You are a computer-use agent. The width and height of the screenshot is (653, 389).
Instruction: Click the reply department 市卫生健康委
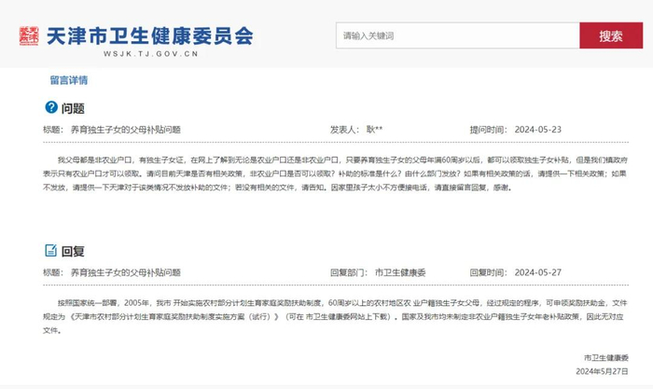click(400, 272)
